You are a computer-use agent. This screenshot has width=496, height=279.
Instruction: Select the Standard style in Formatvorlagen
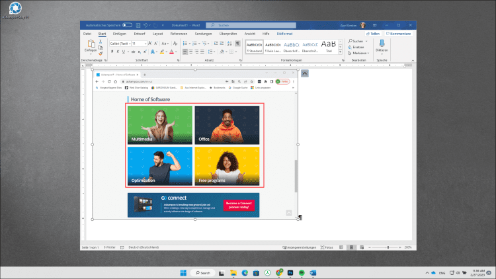255,47
